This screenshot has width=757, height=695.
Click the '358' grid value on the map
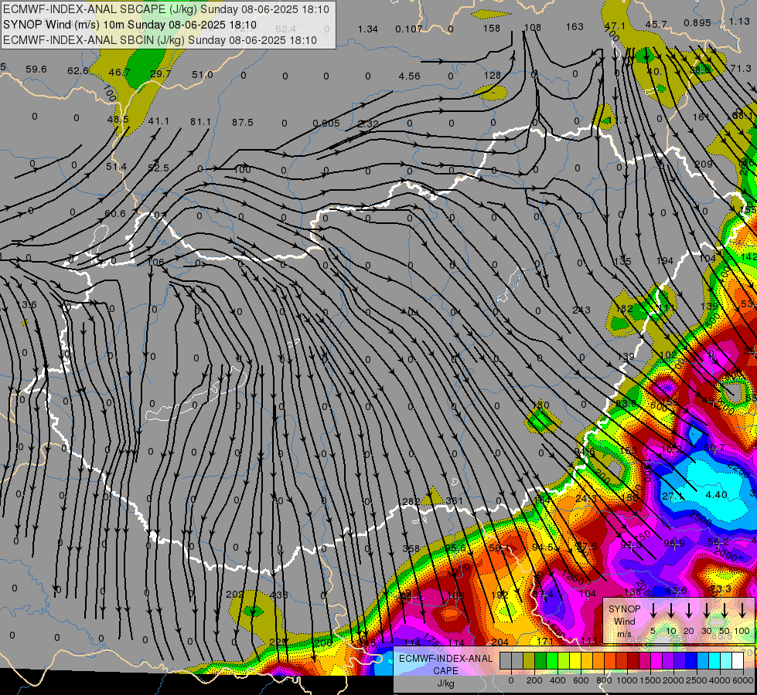pyautogui.click(x=411, y=548)
